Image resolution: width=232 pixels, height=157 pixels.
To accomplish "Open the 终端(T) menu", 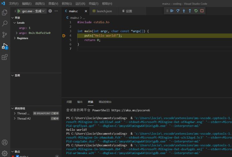I will 93,4.
